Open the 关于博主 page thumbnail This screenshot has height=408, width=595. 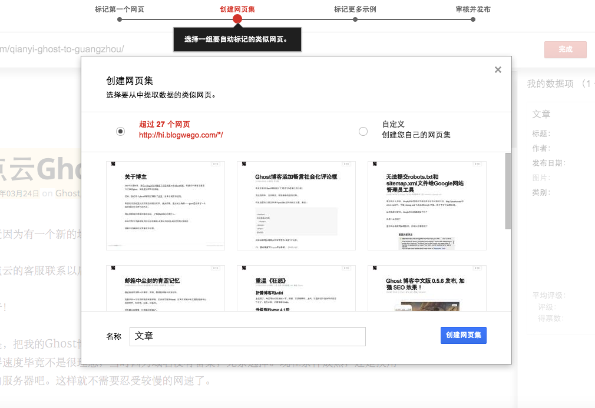(x=166, y=206)
